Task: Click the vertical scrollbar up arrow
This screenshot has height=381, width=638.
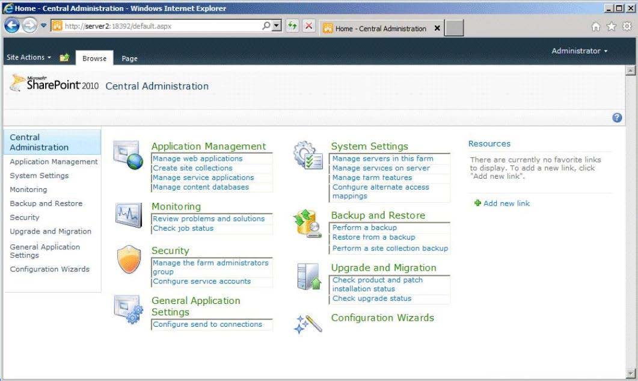Action: 630,70
